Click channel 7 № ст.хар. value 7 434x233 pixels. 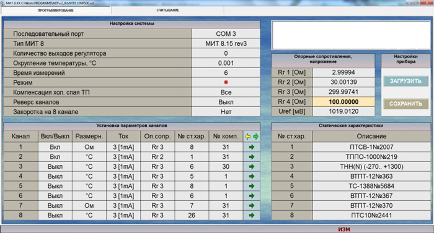click(x=192, y=205)
